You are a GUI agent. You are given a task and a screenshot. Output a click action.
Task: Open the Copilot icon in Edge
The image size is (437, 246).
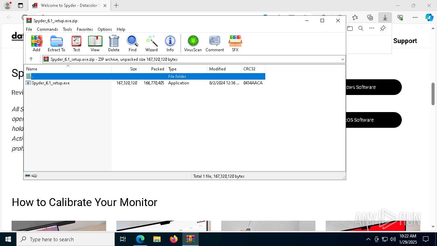[429, 17]
